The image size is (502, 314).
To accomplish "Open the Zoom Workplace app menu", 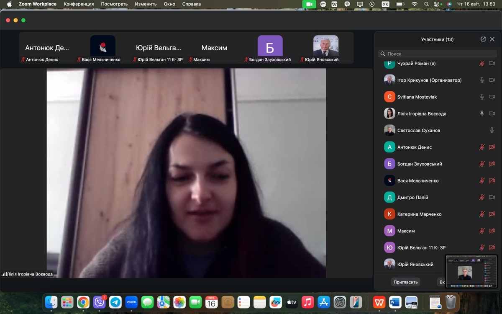I will coord(38,4).
